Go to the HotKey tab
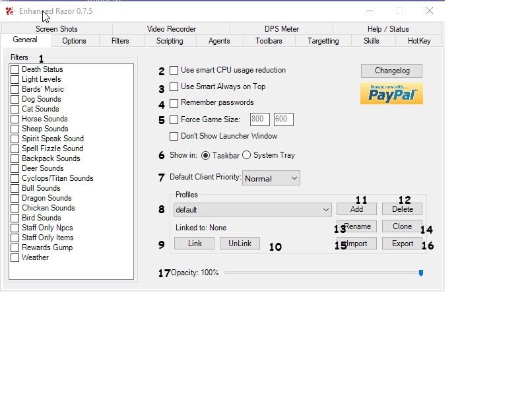This screenshot has width=528, height=396. click(x=419, y=41)
